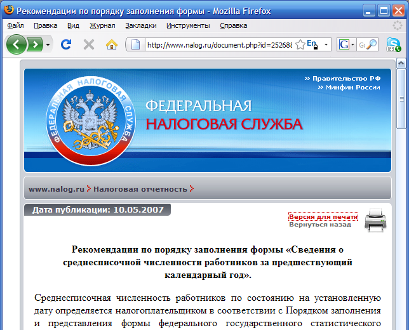Open the address bar history dropdown
The height and width of the screenshot is (330, 409).
(x=326, y=44)
